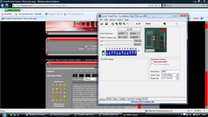The height and width of the screenshot is (117, 208).
Task: Click the McAfee SiteAdvisor button
Action: 12,10
